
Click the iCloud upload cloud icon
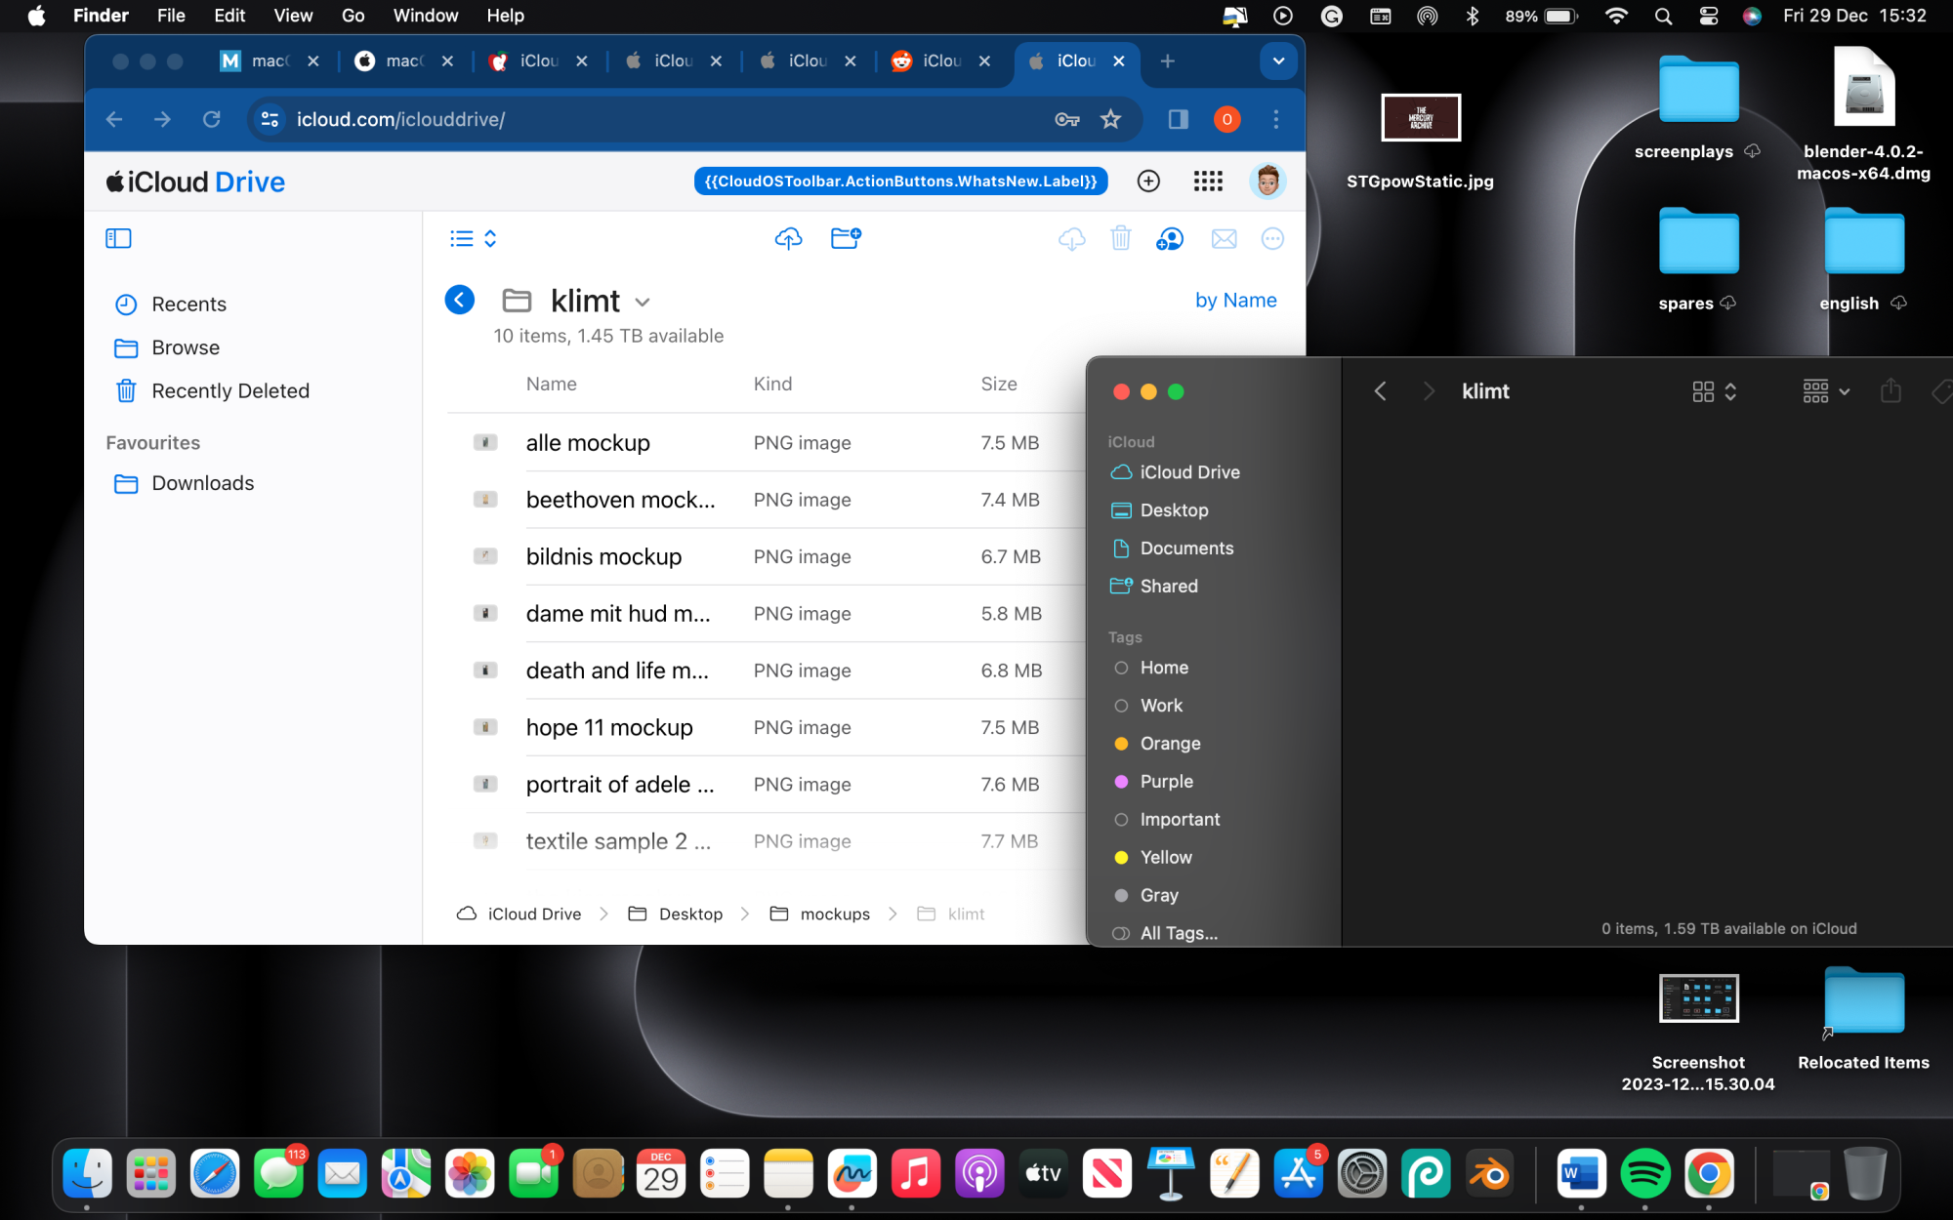pyautogui.click(x=788, y=238)
